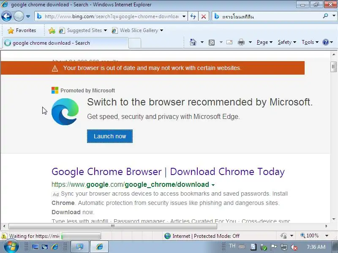Screen dimensions: 338x253
Task: Click the search magnifier icon
Action: click(325, 16)
